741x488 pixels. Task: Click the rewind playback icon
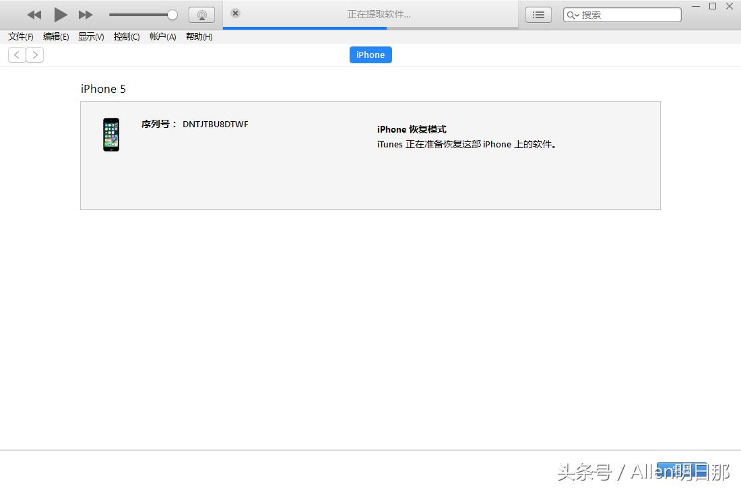click(x=33, y=14)
